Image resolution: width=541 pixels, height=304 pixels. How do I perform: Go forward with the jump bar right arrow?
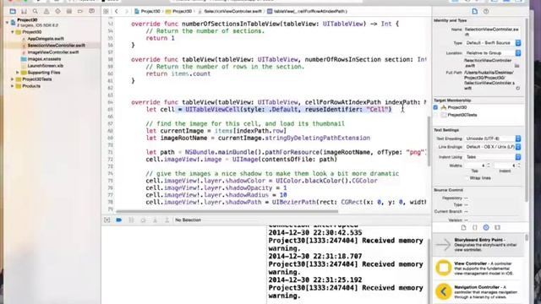pyautogui.click(x=126, y=11)
